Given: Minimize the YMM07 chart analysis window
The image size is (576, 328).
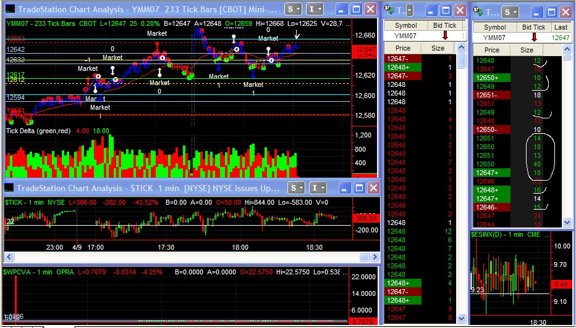Looking at the screenshot, I should [x=342, y=9].
